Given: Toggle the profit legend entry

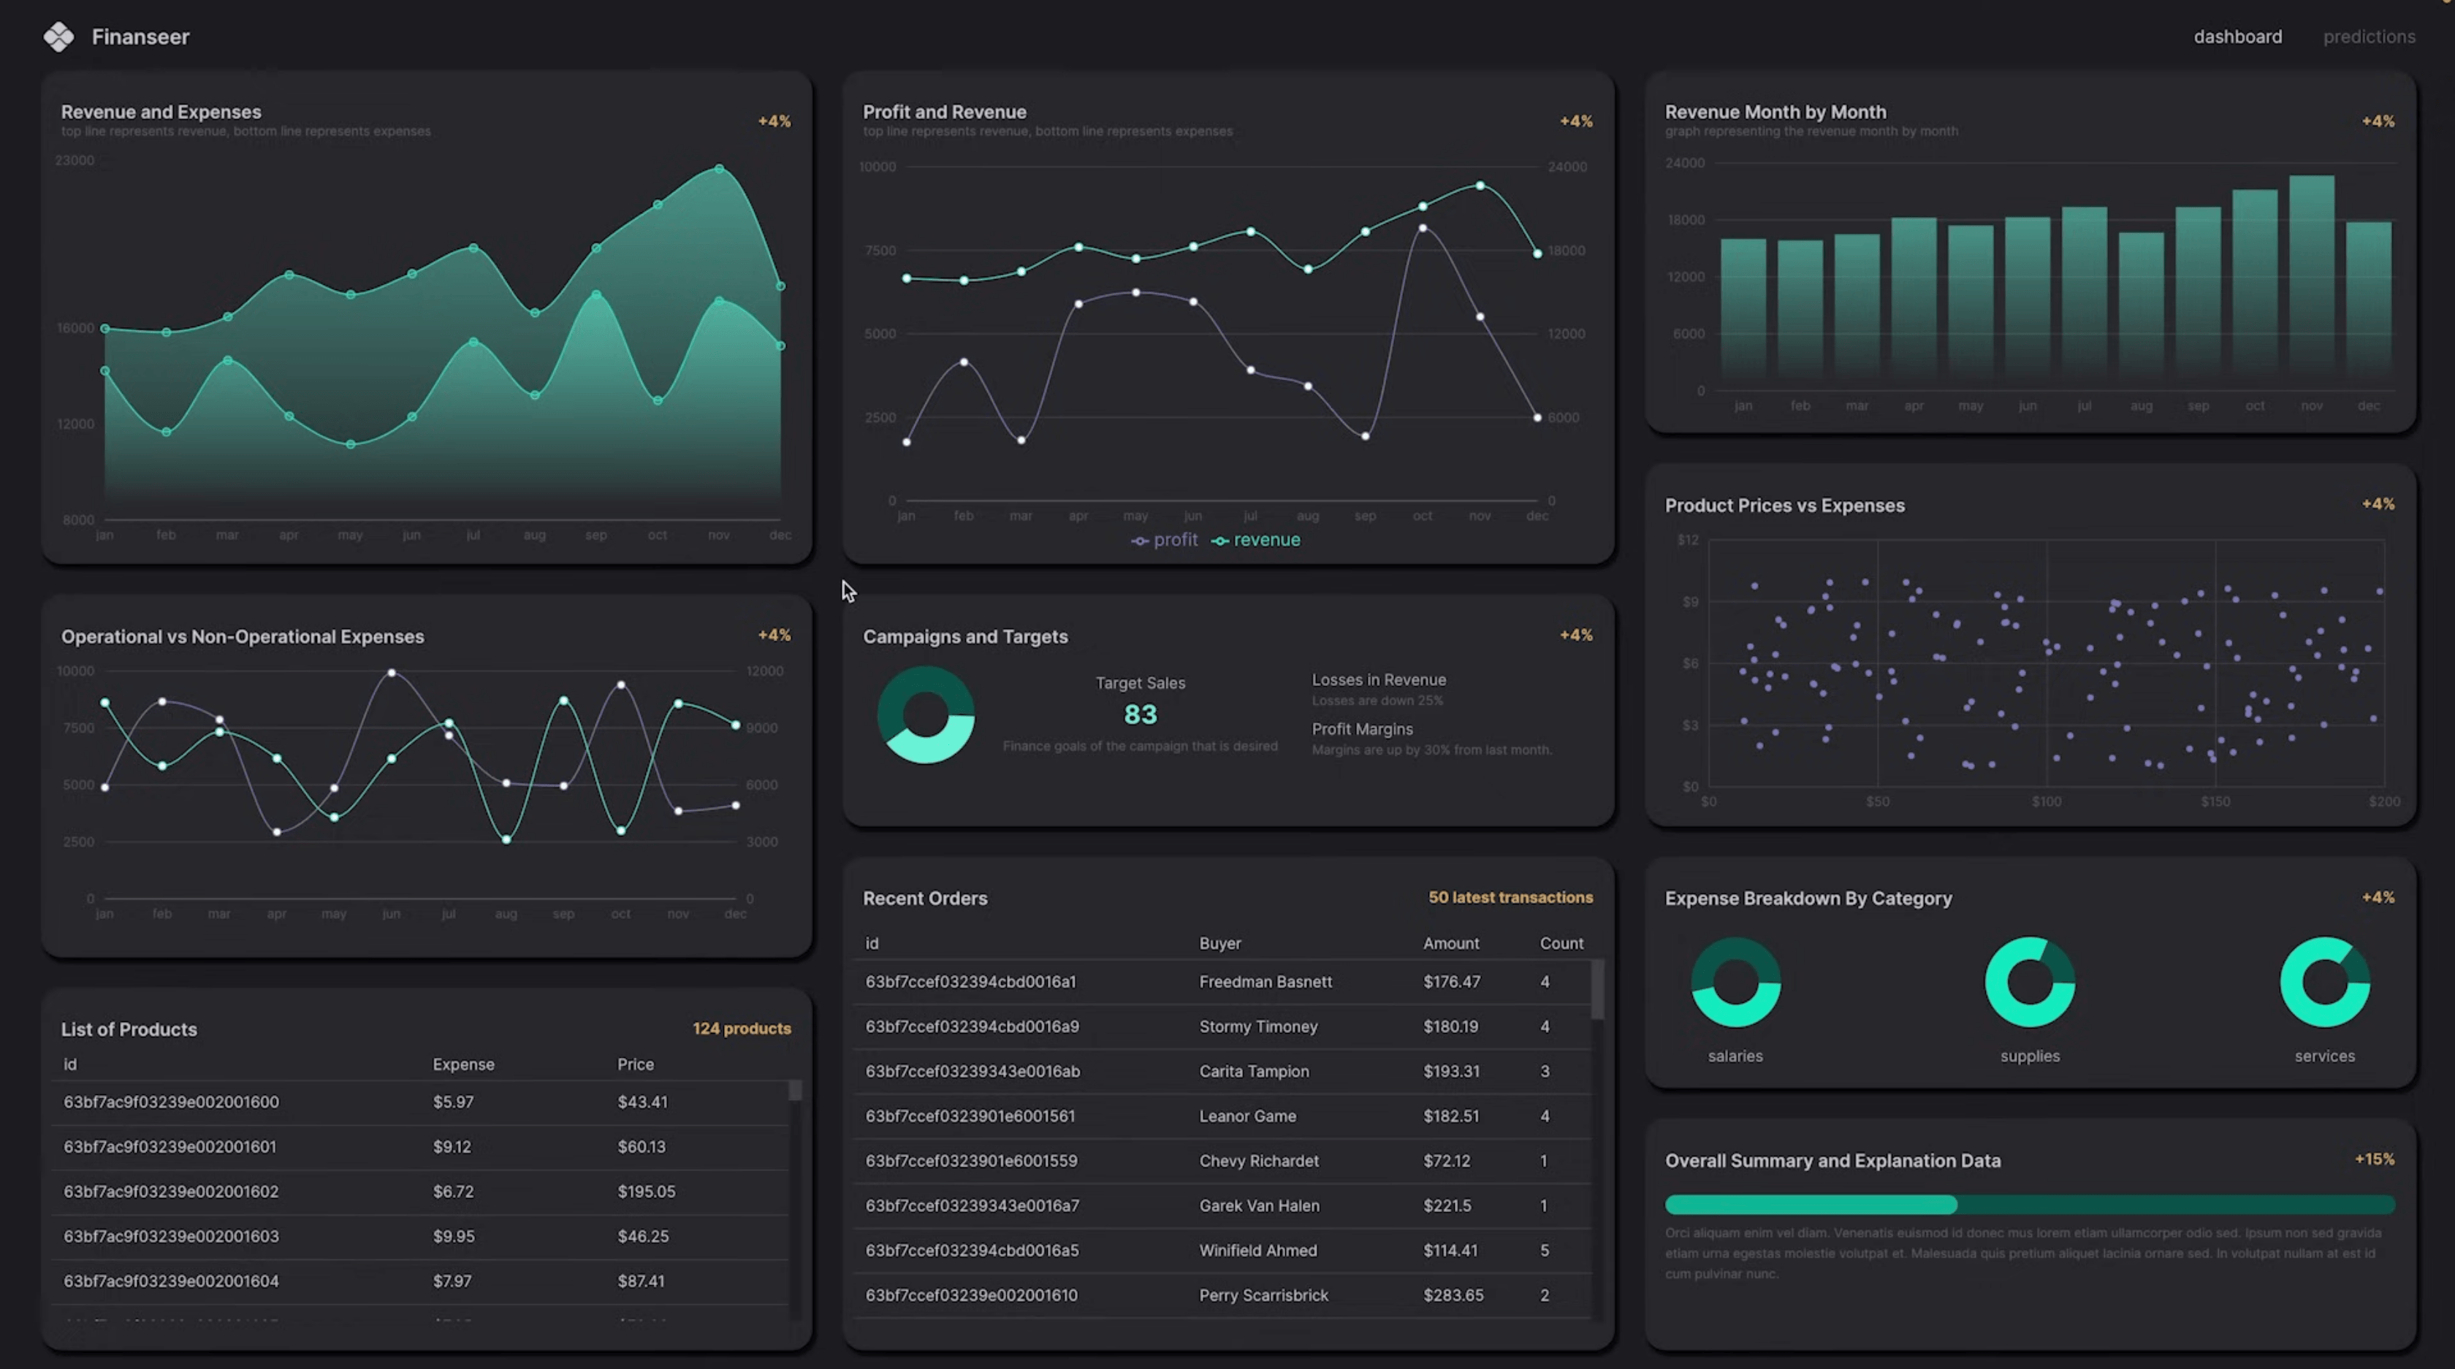Looking at the screenshot, I should 1164,540.
